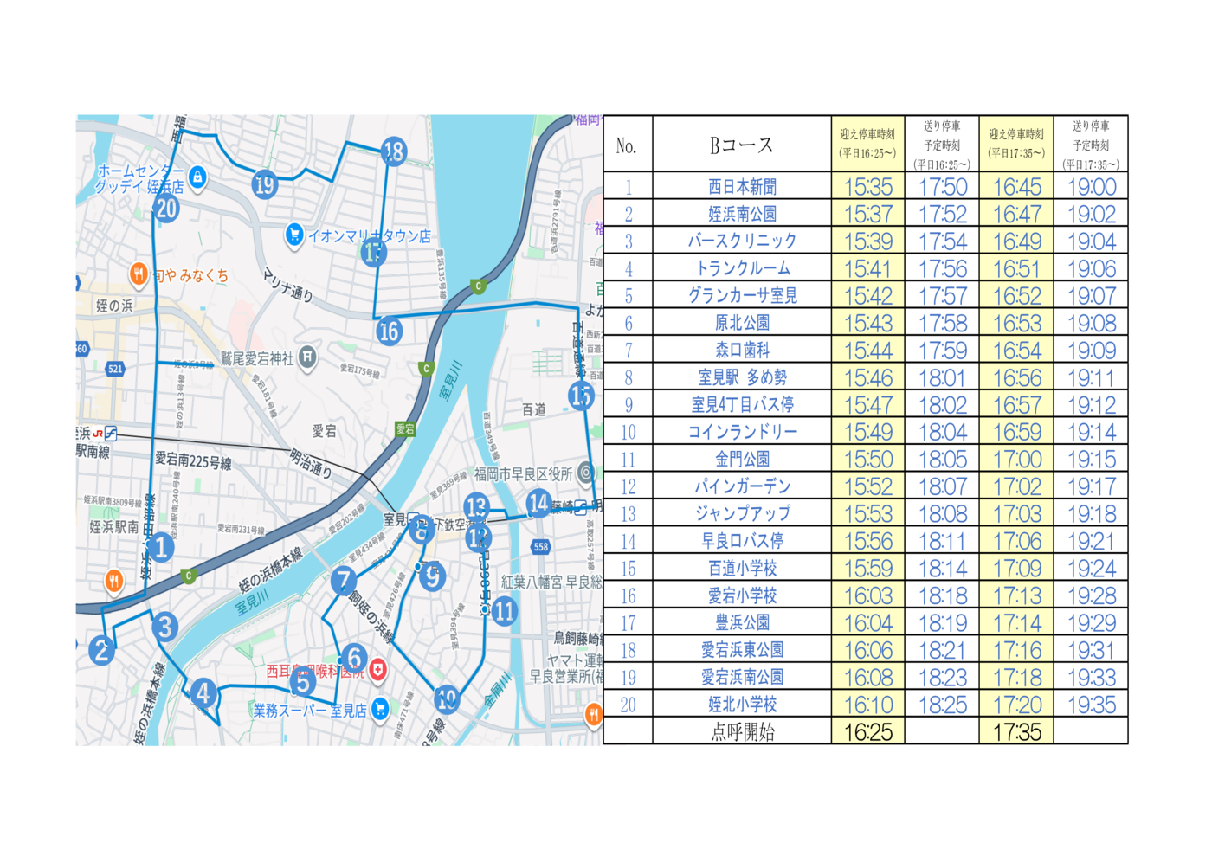The height and width of the screenshot is (856, 1212).
Task: Click the 愛宕小学校 stop name in row 16
Action: [x=741, y=595]
